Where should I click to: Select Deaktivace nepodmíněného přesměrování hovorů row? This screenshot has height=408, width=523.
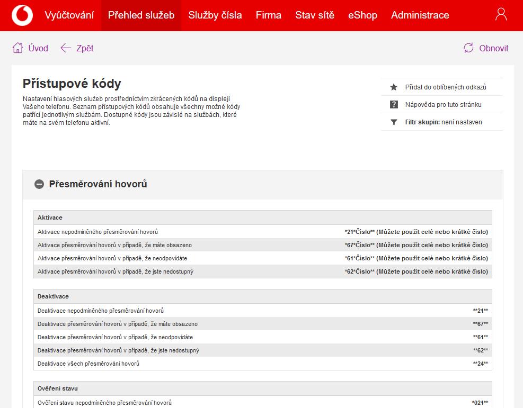(262, 311)
